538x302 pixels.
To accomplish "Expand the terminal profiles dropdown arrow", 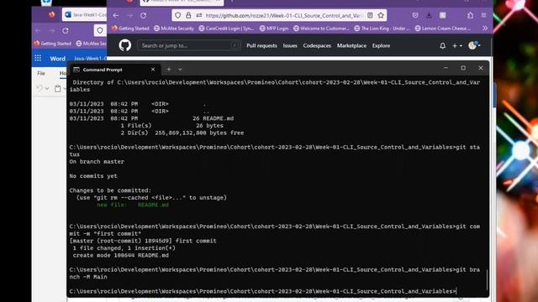I will pos(180,70).
